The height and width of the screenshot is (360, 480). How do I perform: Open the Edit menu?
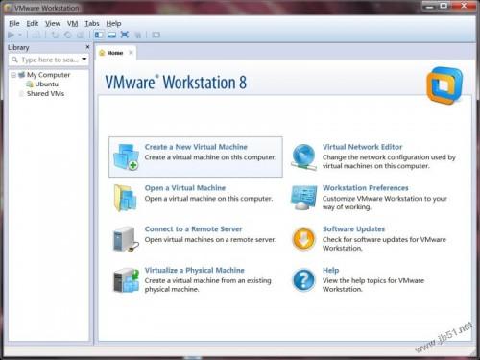coord(33,24)
